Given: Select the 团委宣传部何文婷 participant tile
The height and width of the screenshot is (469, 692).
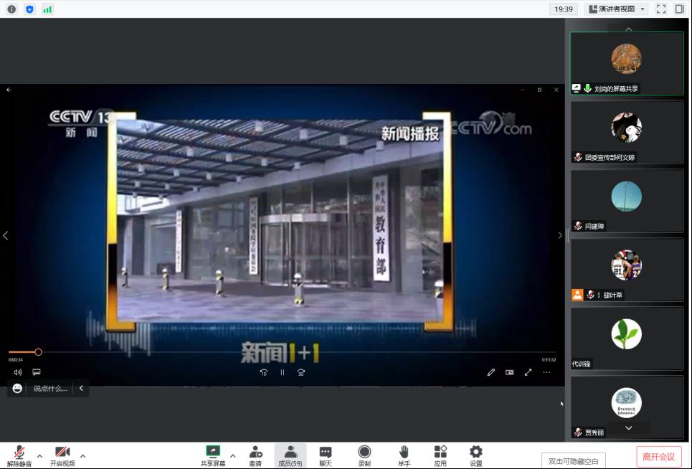Looking at the screenshot, I should [627, 132].
